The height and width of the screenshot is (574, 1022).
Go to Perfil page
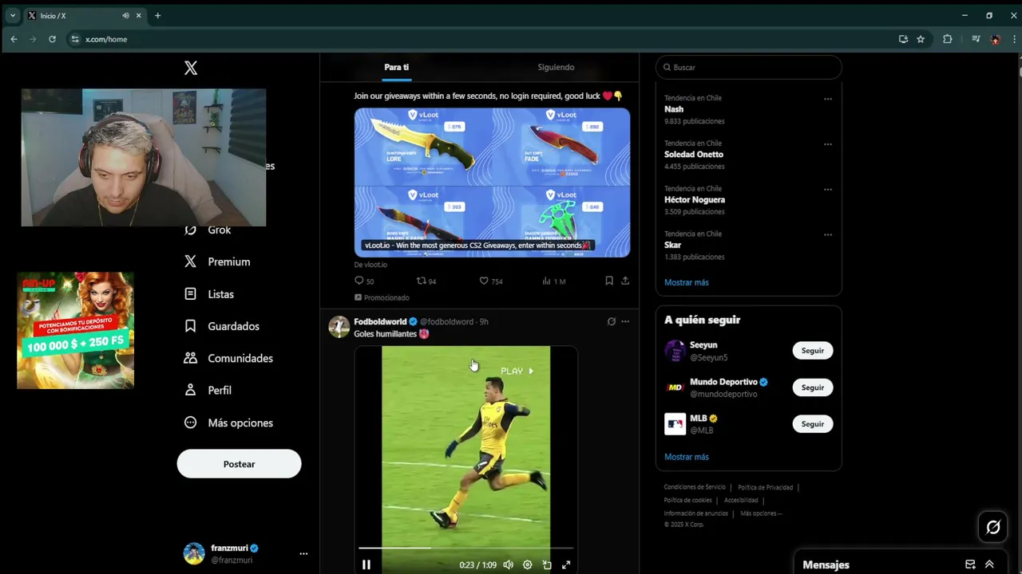pos(208,390)
